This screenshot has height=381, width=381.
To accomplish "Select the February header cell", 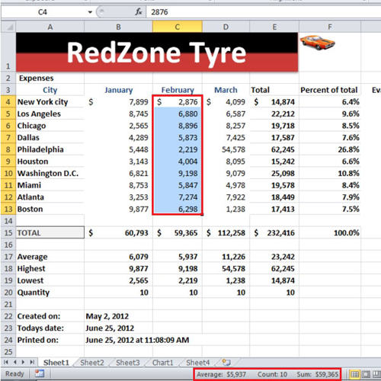I will (178, 90).
